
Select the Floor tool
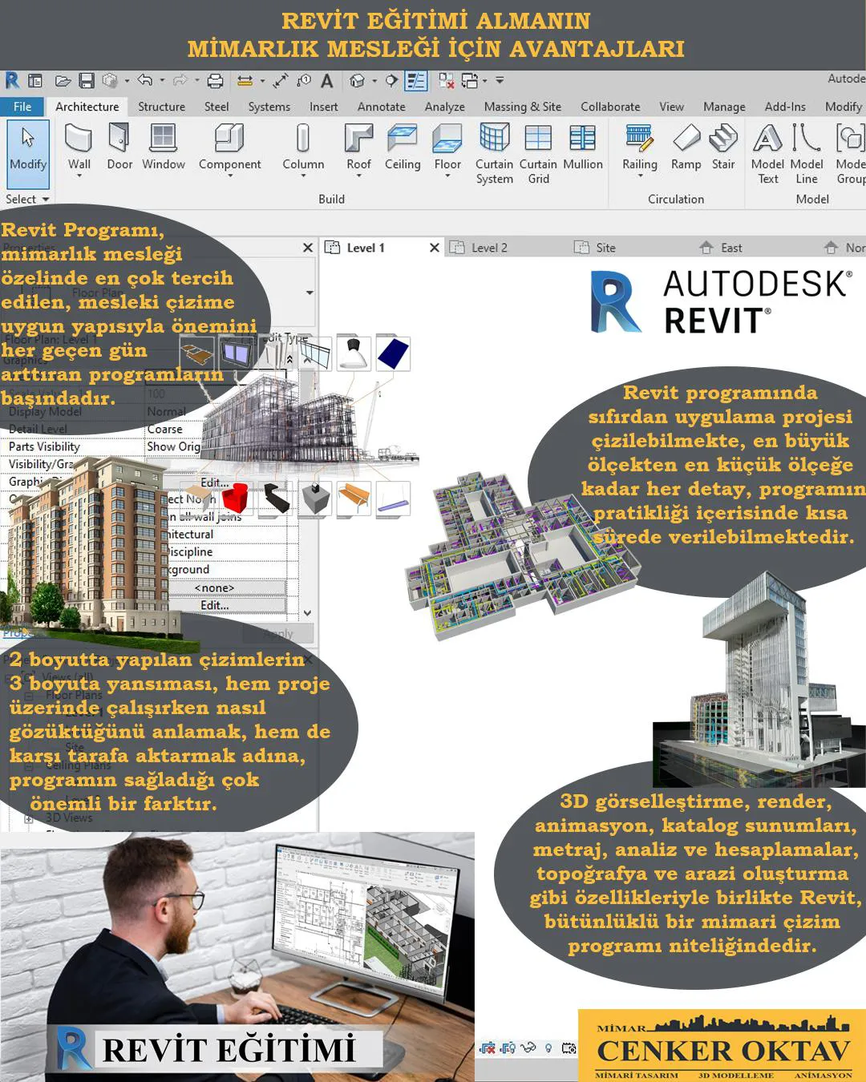[447, 148]
